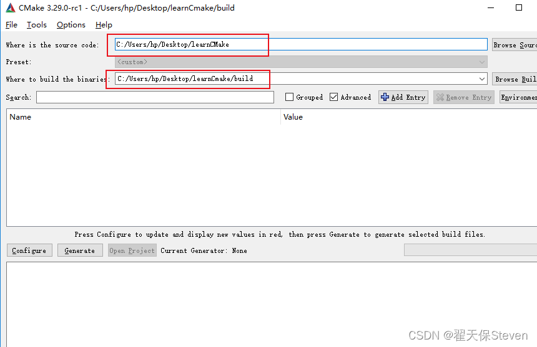537x347 pixels.
Task: Click the Add Entry plus icon
Action: pyautogui.click(x=385, y=97)
